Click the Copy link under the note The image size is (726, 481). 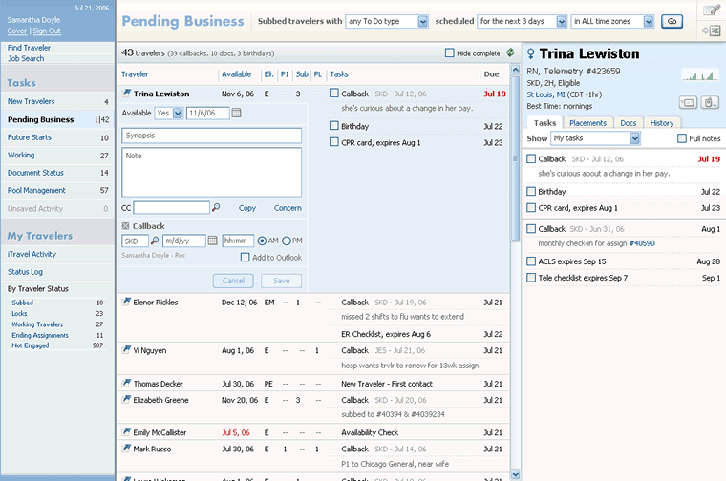pos(247,208)
